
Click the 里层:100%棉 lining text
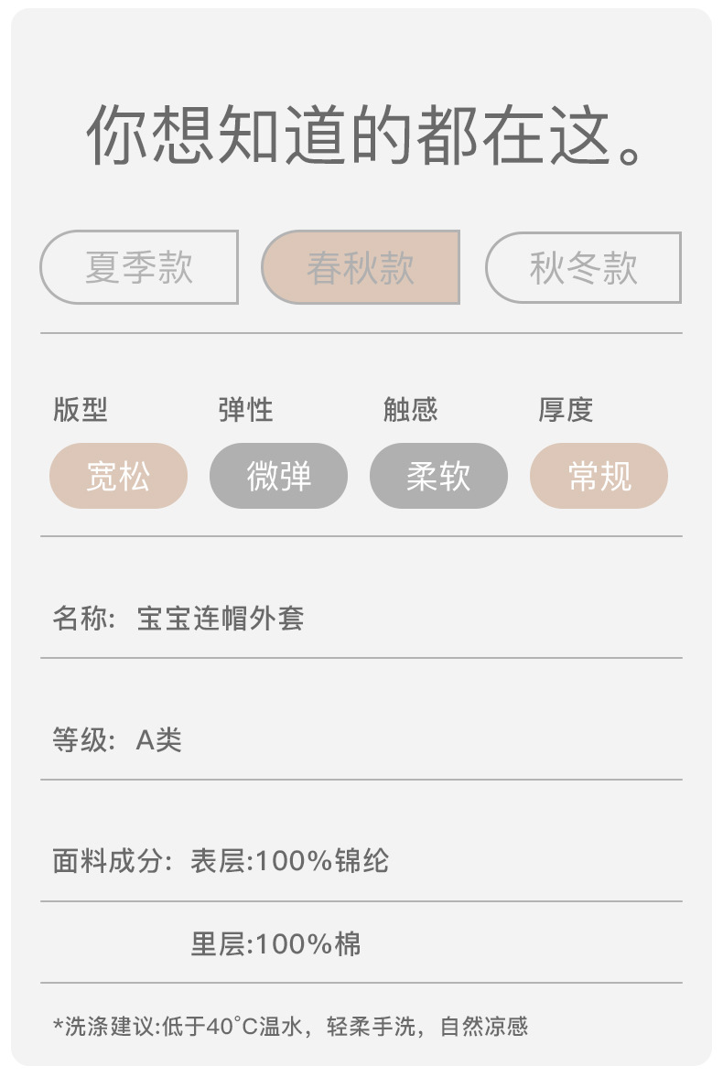275,943
